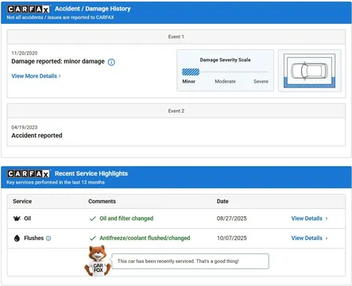Viewport: 352px width, 286px height.
Task: Click the CARFAX logo in Recent Service Highlights header
Action: pyautogui.click(x=29, y=174)
